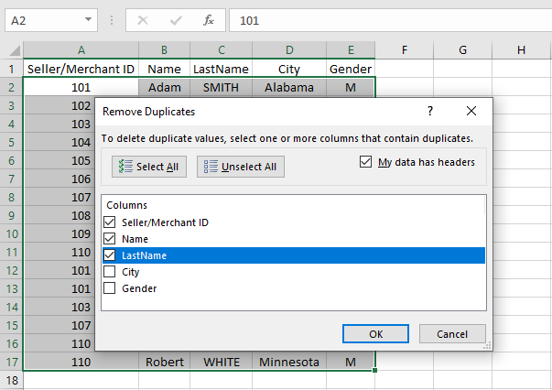Click the Select All button
Screen dimensions: 552x390
point(149,167)
